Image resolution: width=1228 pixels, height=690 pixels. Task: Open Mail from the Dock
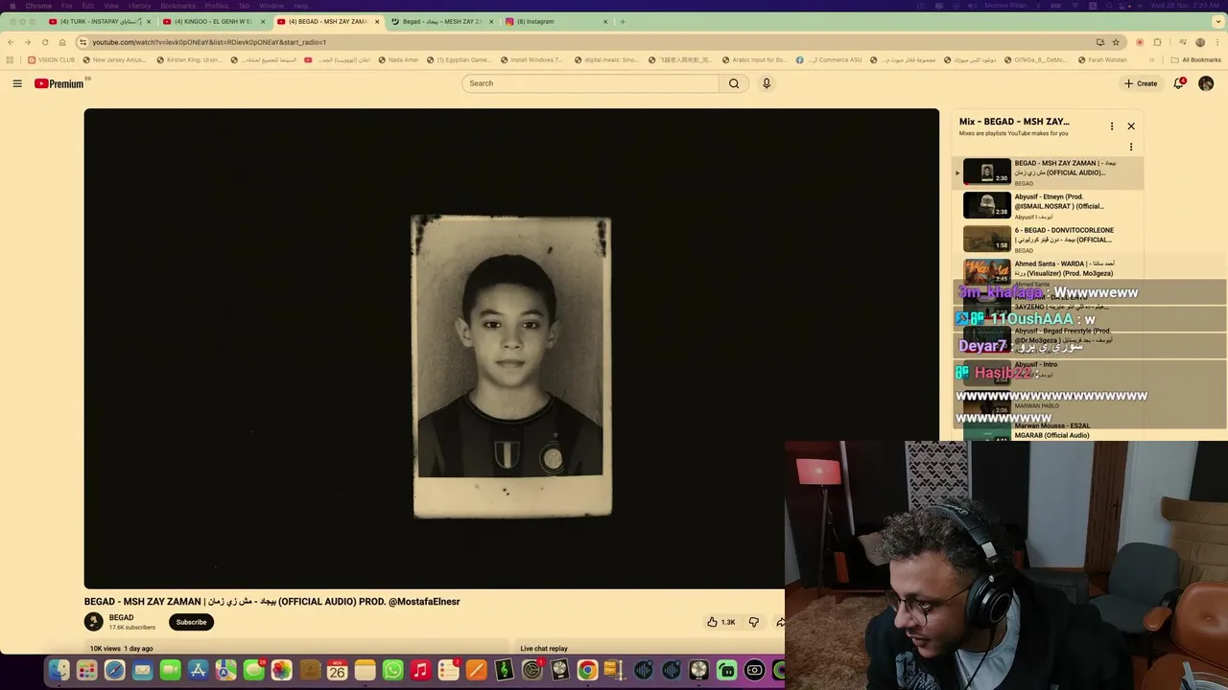click(142, 671)
